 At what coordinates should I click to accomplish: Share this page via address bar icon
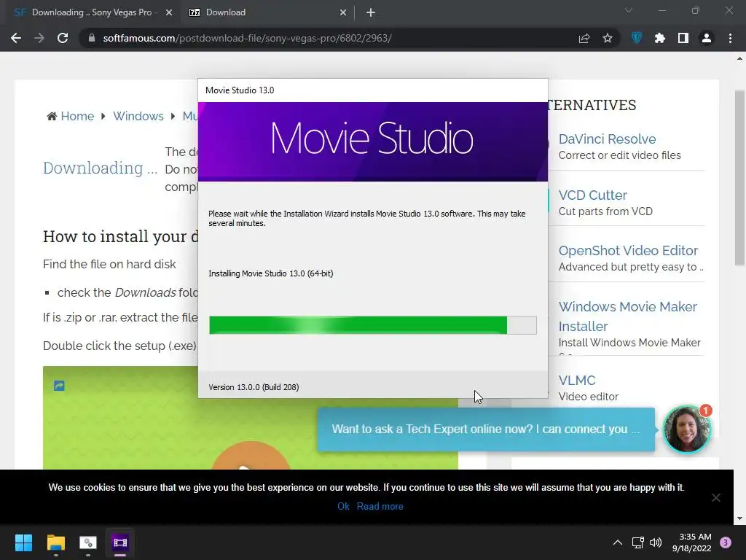(x=584, y=38)
